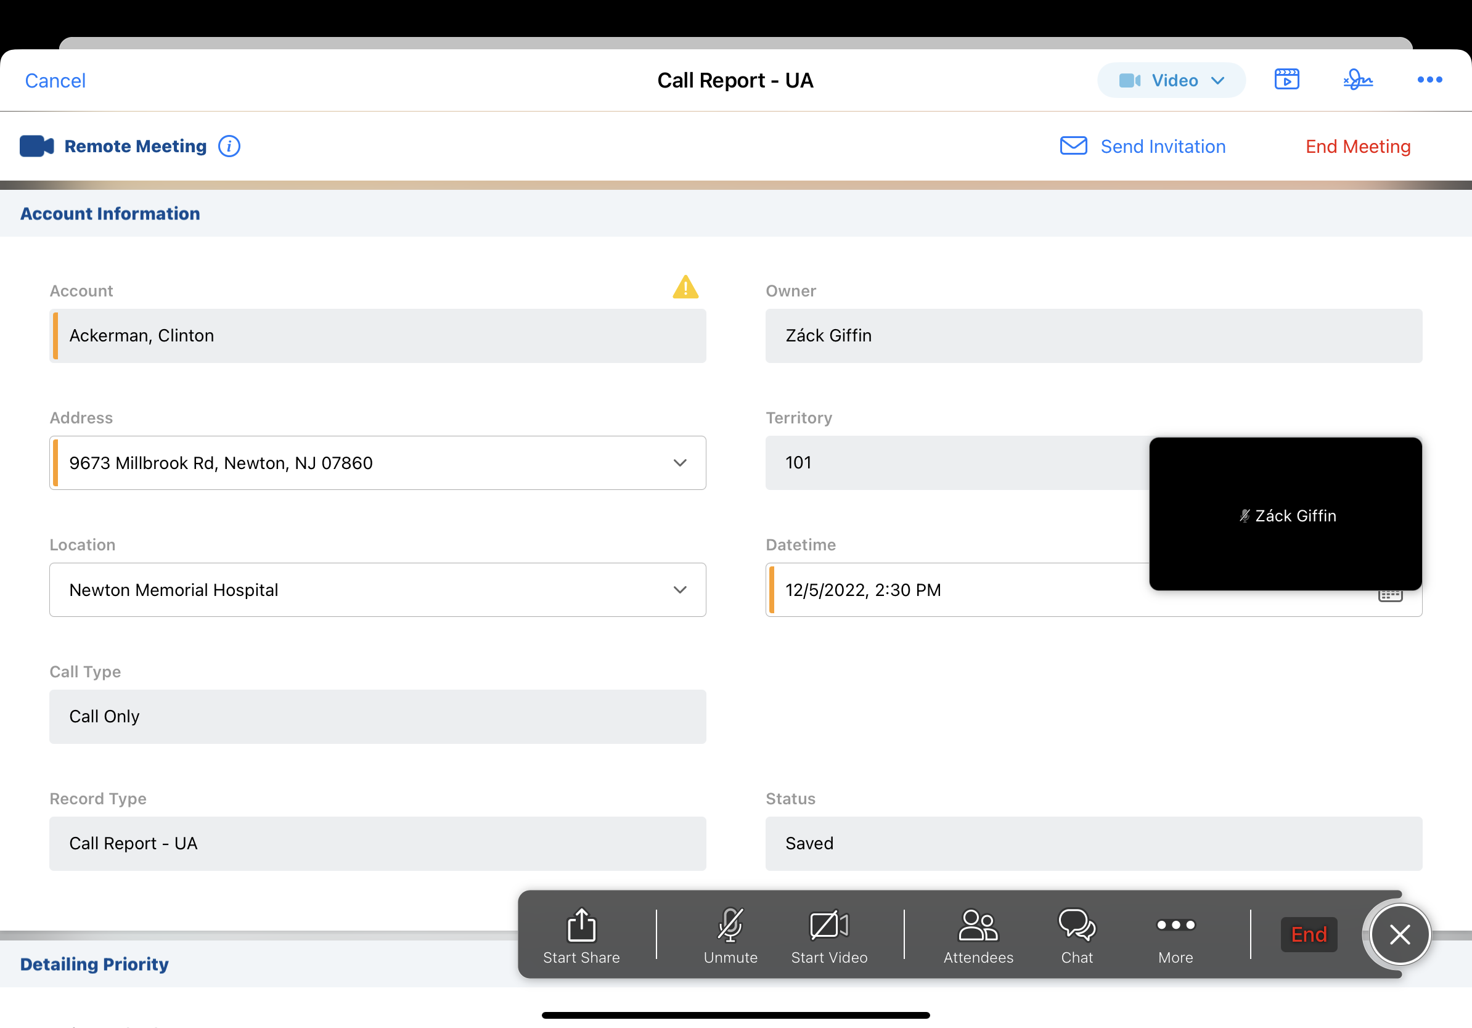1472x1028 pixels.
Task: Open the media player icon in header
Action: (1286, 80)
